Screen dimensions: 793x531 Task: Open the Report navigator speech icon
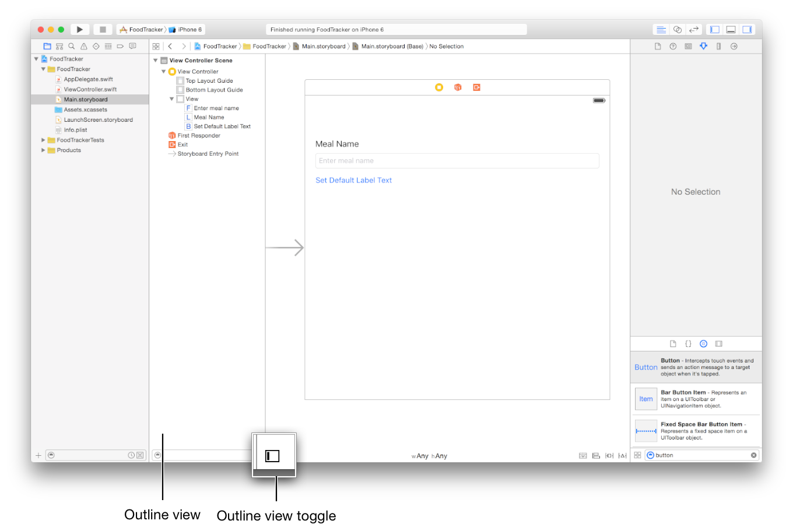(x=132, y=46)
